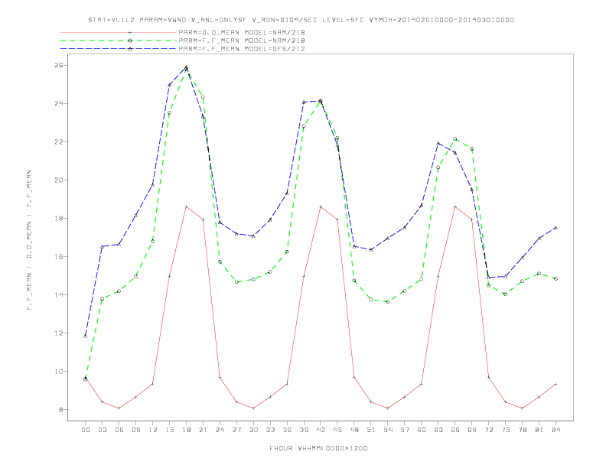Click the circle marker on green legend line
Image resolution: width=606 pixels, height=468 pixels.
point(130,41)
